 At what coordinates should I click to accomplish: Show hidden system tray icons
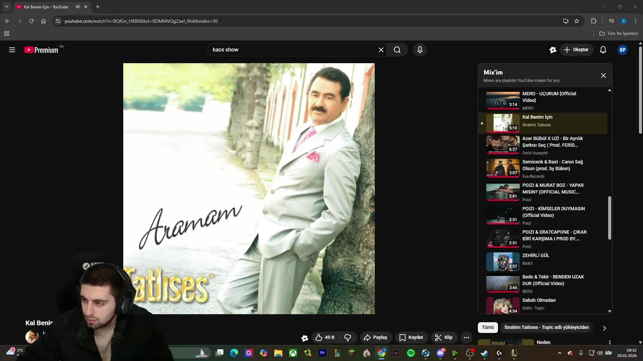pos(560,353)
